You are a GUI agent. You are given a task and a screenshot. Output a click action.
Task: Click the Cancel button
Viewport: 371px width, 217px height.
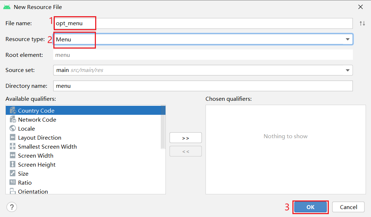pos(348,207)
